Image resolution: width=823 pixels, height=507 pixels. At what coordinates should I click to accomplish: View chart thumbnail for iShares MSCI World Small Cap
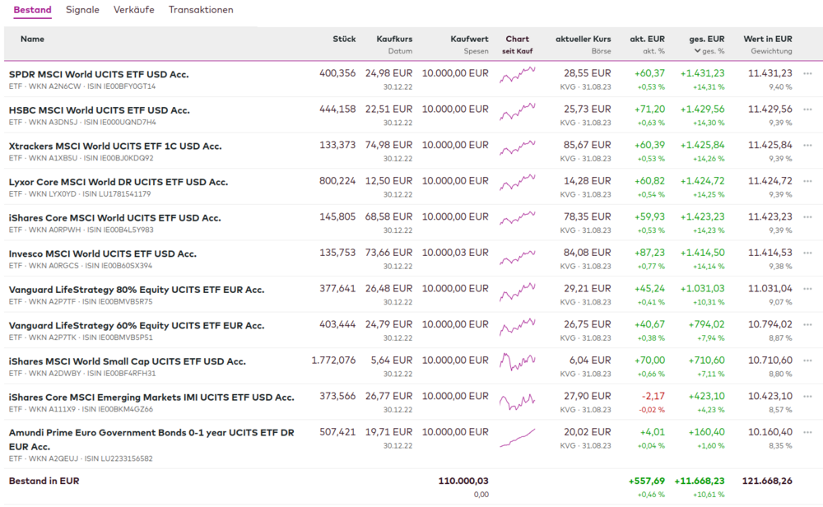[517, 362]
